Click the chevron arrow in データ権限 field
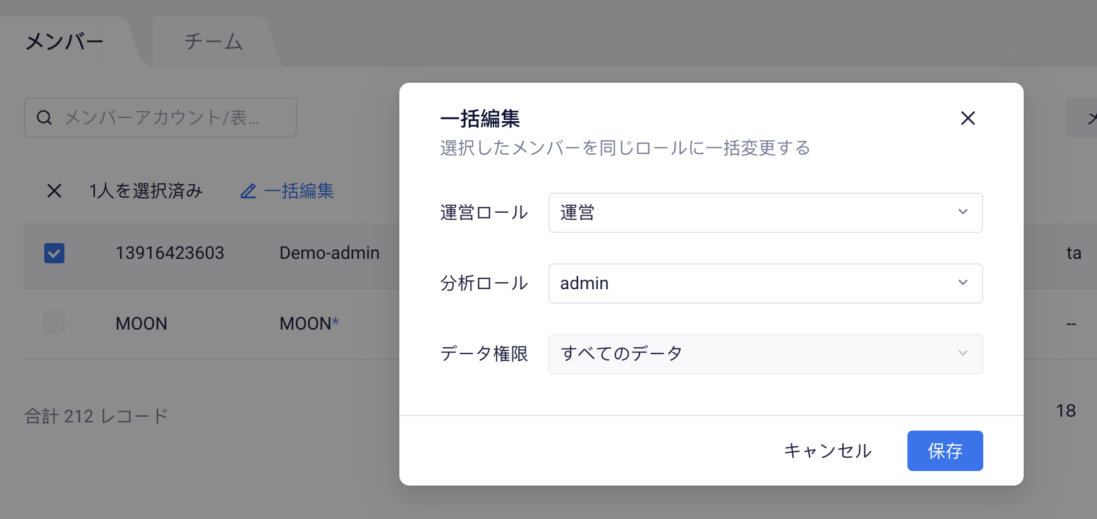Screen dimensions: 1097x519 click(962, 354)
